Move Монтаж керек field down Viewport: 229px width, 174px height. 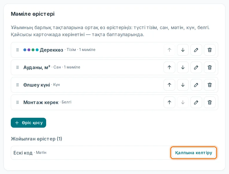point(183,102)
